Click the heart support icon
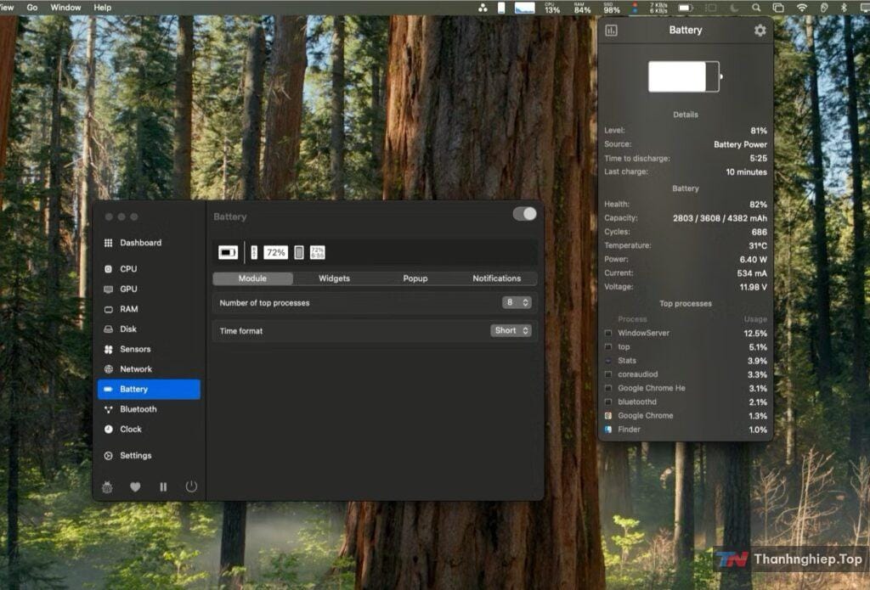This screenshot has height=590, width=870. pyautogui.click(x=135, y=487)
